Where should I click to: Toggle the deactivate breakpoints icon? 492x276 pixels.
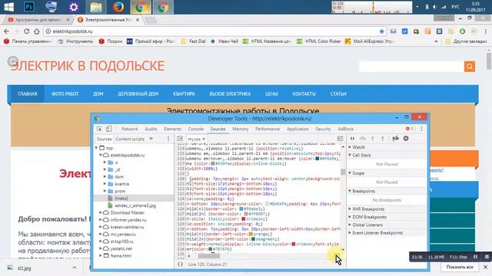pyautogui.click(x=395, y=138)
